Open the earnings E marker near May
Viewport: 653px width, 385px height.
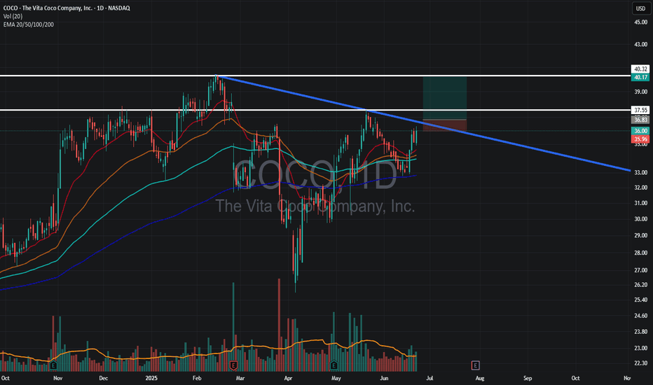334,366
